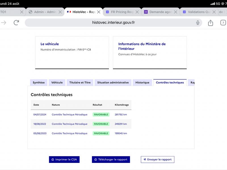Screen dimensions: 227x170
Task: Open the Titulaire et Titre tab
Action: coord(80,82)
